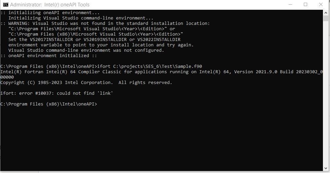This screenshot has height=173, width=330.
Task: Open the Command Prompt system menu icon
Action: [x=6, y=5]
